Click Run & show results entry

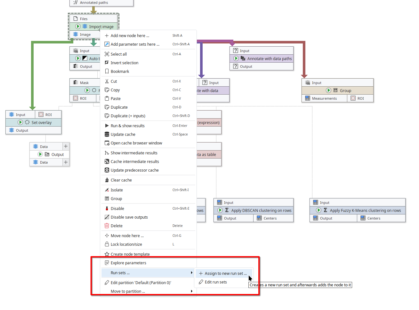coord(127,126)
